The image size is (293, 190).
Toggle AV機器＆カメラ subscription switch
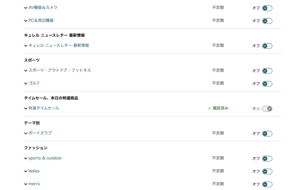(267, 8)
